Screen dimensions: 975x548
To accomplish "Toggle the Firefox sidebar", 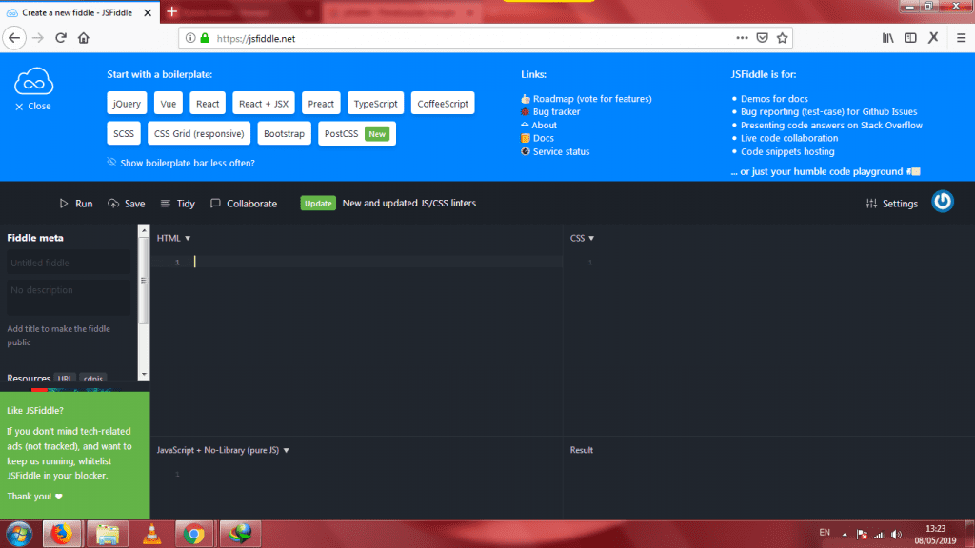I will (910, 38).
